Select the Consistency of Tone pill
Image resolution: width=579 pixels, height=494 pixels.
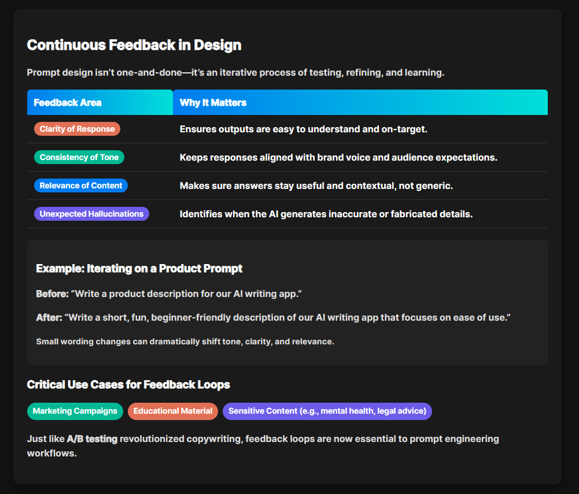79,157
